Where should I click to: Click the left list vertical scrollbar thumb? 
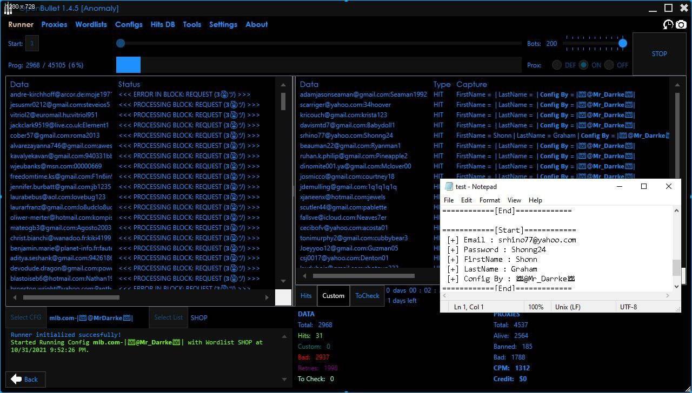pyautogui.click(x=283, y=101)
